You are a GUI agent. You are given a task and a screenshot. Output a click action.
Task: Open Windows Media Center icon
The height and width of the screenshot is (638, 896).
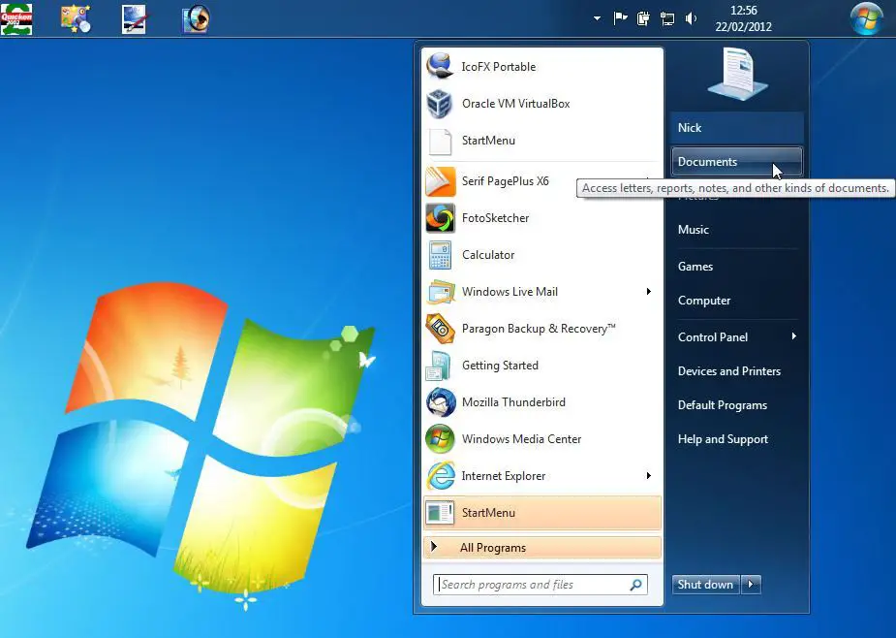click(x=440, y=439)
